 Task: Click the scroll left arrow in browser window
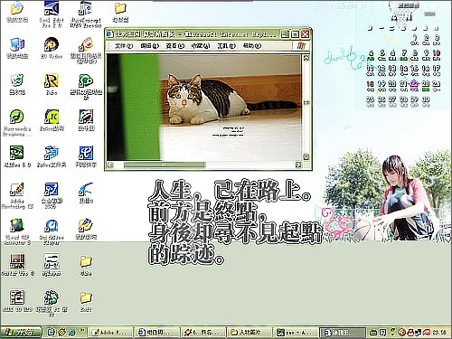pos(110,165)
